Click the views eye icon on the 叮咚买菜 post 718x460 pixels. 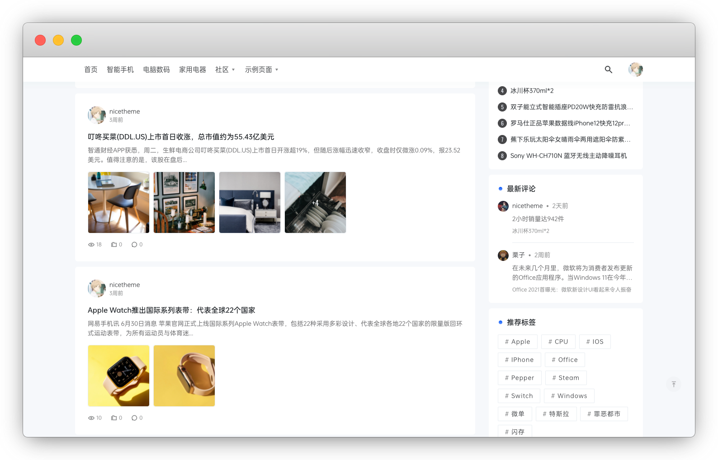91,245
